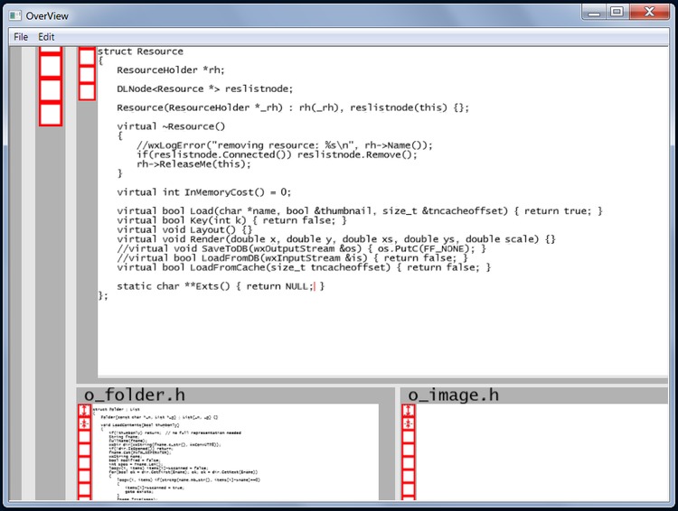Click the OverView app icon in title bar

tap(14, 14)
